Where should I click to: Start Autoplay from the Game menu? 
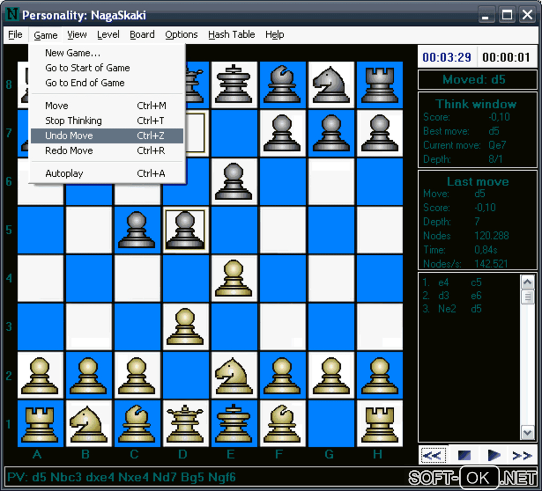[107, 174]
